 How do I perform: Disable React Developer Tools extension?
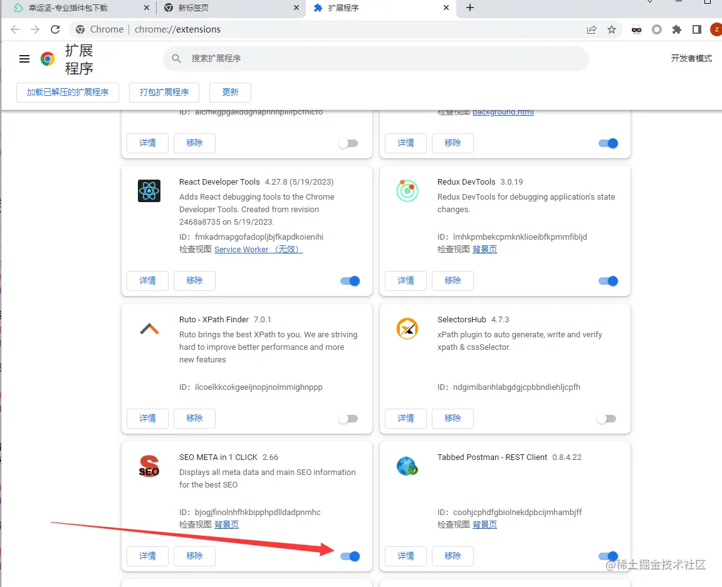click(x=350, y=281)
